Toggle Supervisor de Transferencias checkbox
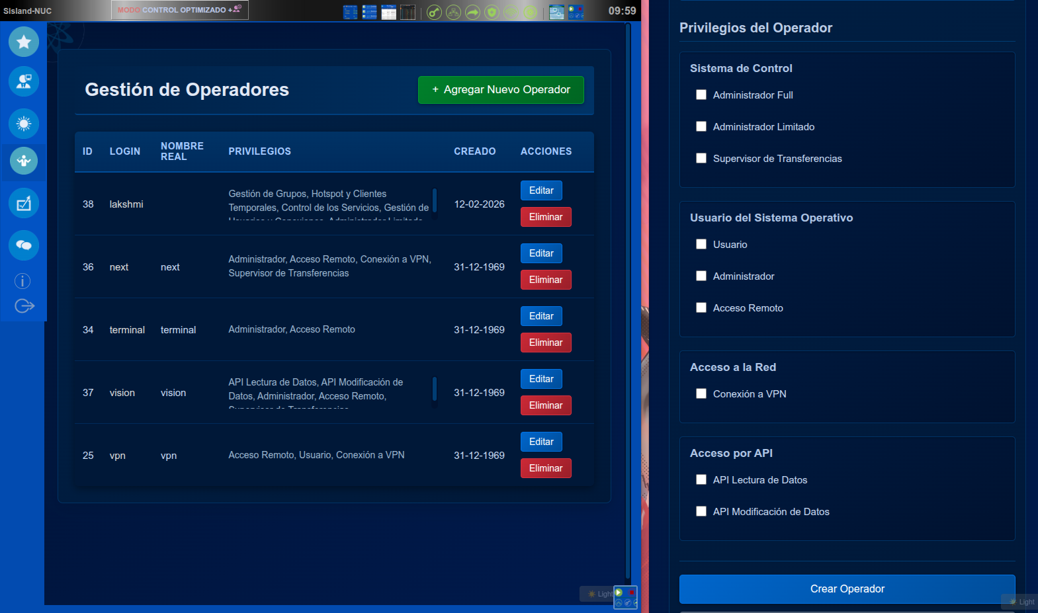Viewport: 1038px width, 613px height. pyautogui.click(x=701, y=159)
